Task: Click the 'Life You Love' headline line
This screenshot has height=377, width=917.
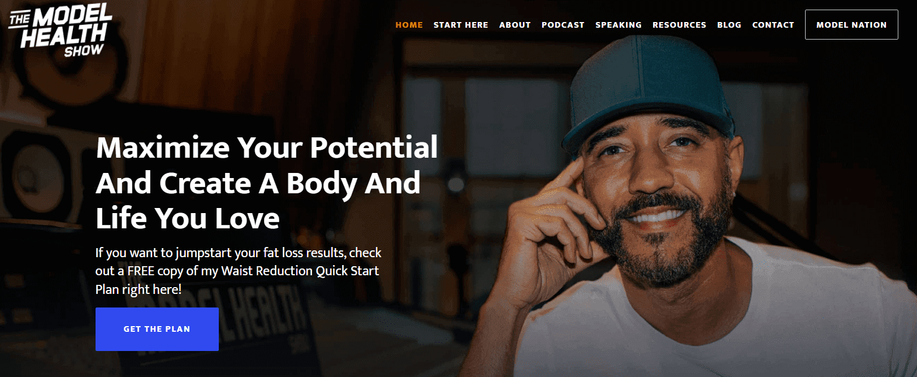Action: (x=188, y=218)
